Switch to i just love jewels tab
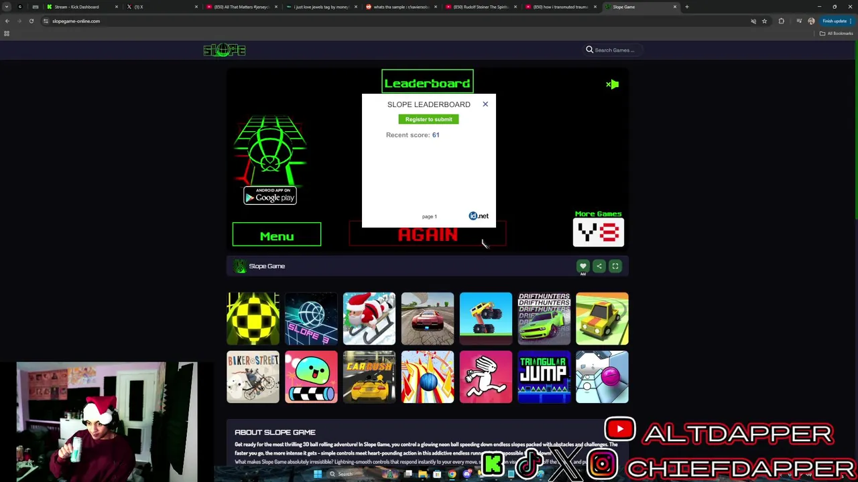858x482 pixels. point(320,7)
